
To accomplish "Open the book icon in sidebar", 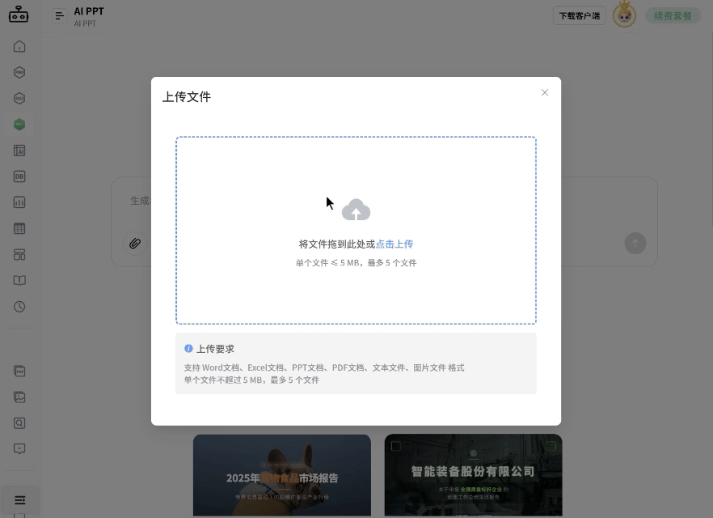I will 19,281.
